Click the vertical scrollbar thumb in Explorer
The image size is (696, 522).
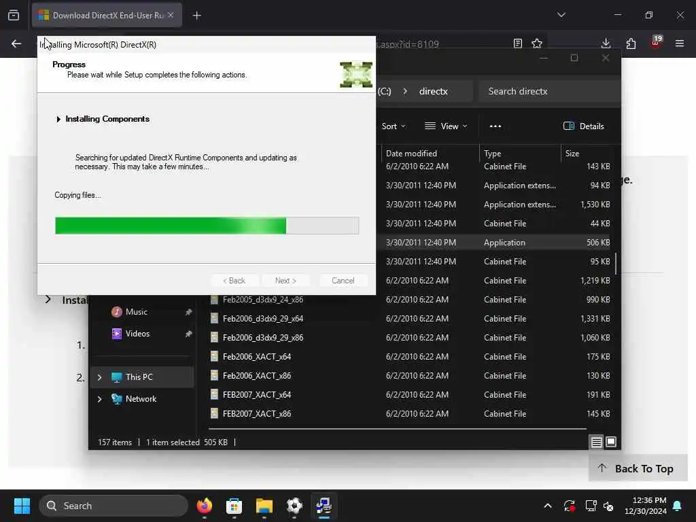pos(616,264)
